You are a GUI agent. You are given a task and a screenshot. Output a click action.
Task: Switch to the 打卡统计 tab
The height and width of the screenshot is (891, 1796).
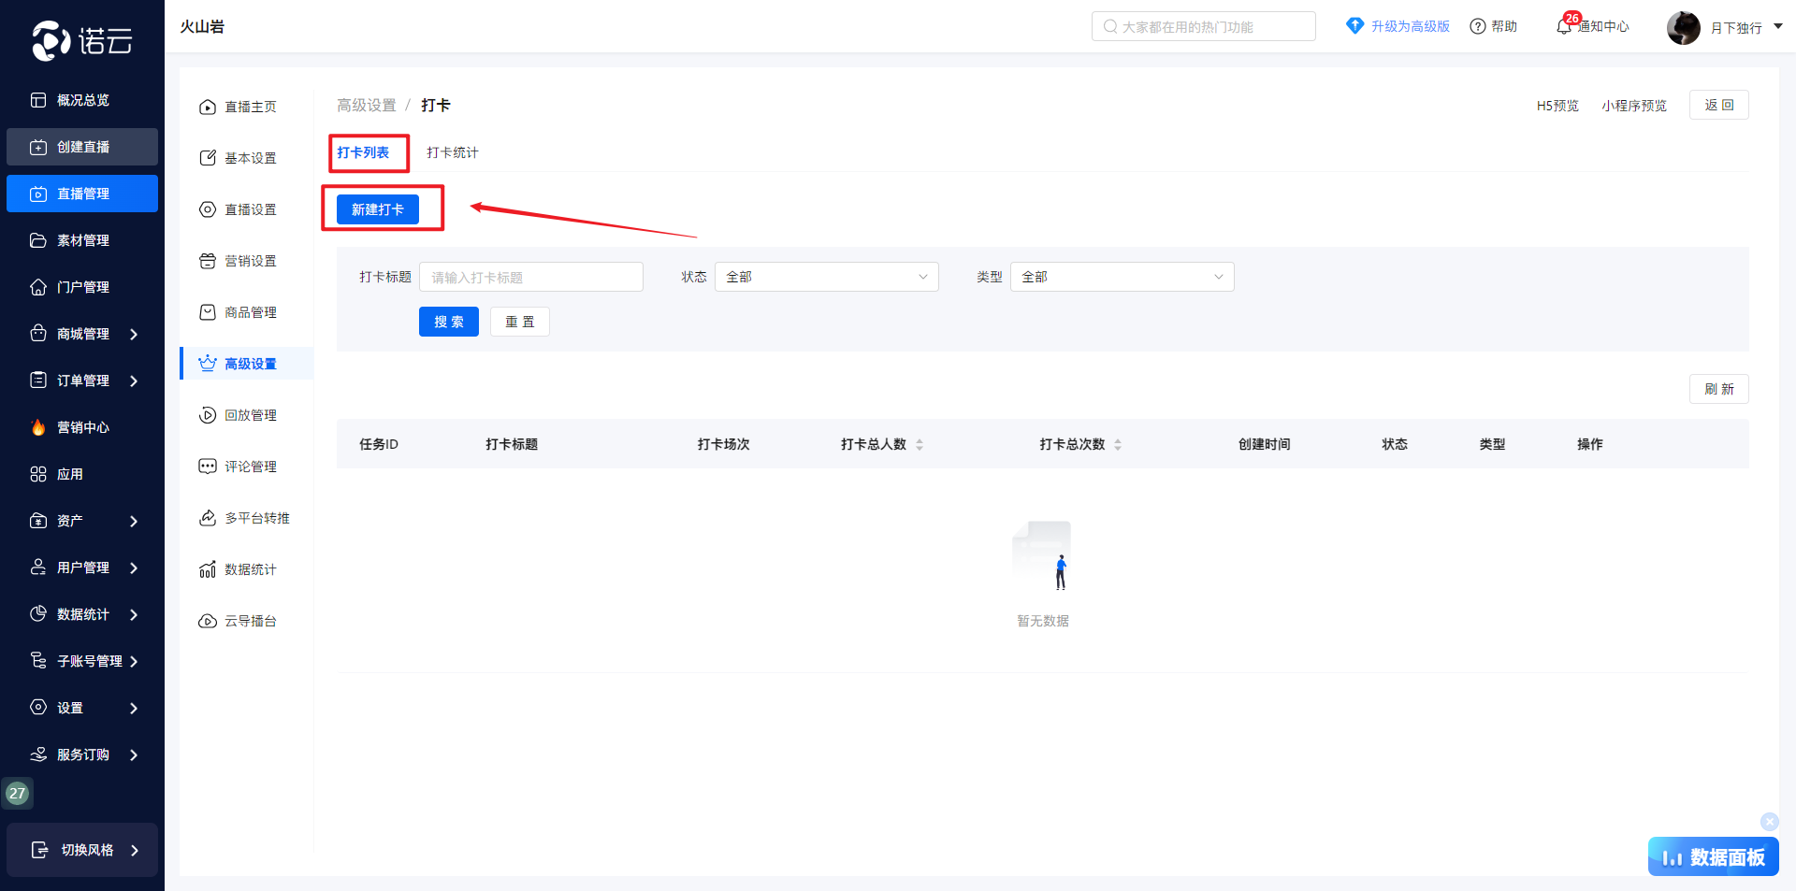(x=453, y=152)
